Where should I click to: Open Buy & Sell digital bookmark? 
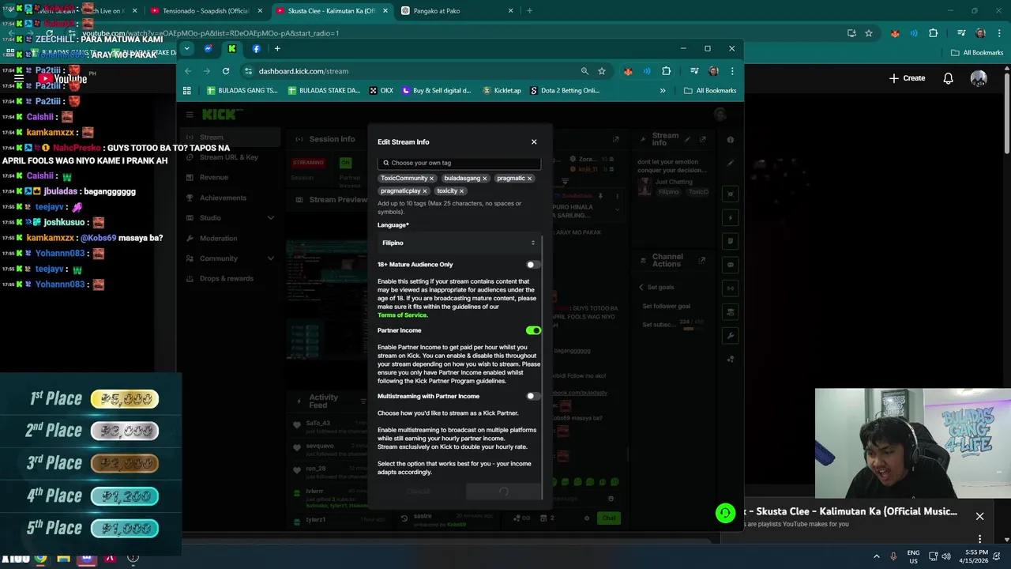coord(437,91)
